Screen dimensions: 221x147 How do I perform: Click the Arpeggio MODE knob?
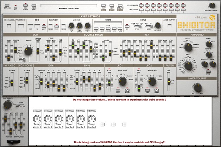point(188,47)
